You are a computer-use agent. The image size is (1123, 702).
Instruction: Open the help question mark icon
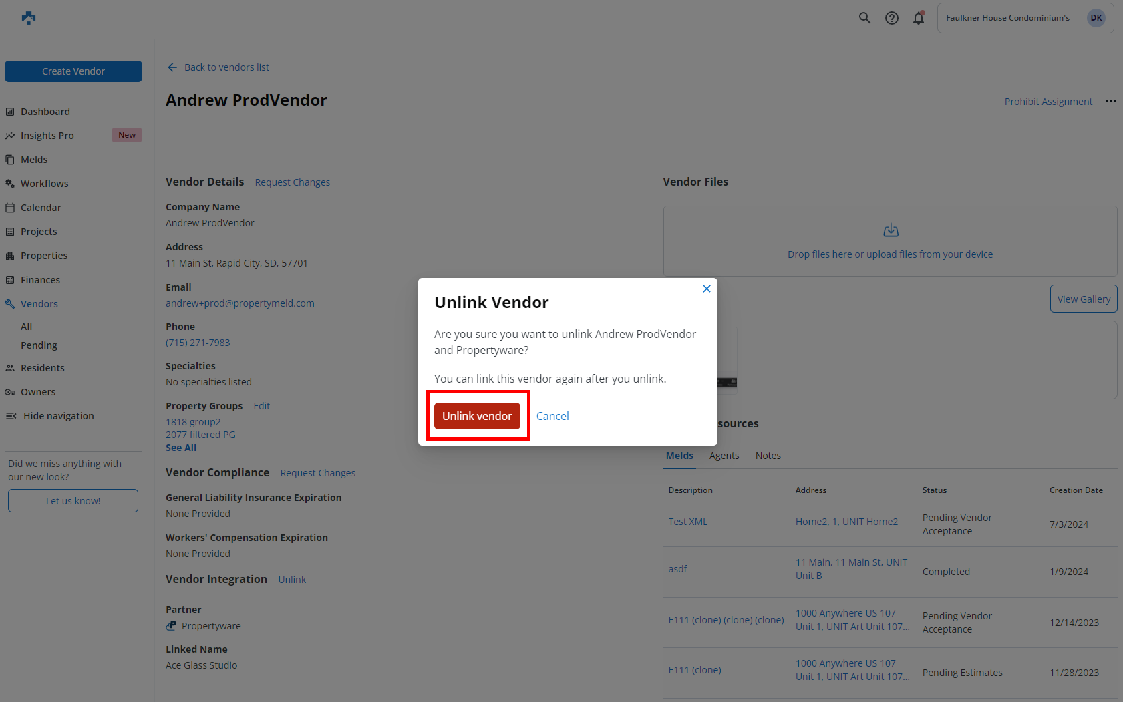point(891,18)
